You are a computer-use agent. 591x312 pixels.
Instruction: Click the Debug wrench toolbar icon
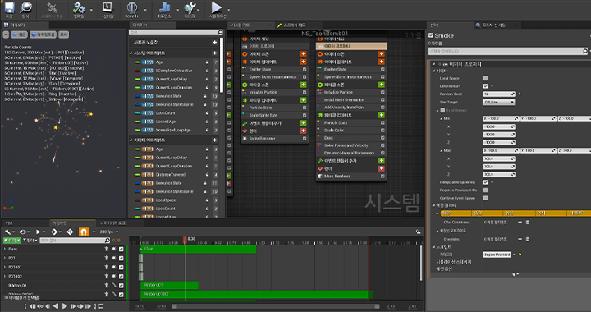(190, 8)
